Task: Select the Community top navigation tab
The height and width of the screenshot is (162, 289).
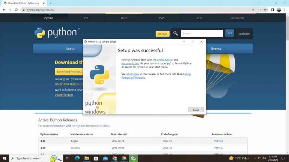Action: point(237,18)
